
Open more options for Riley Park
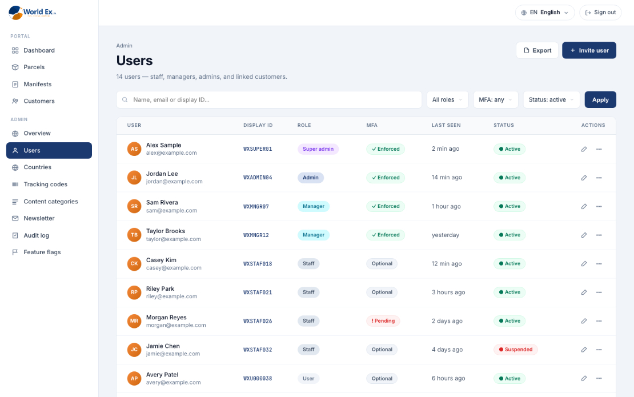tap(599, 292)
